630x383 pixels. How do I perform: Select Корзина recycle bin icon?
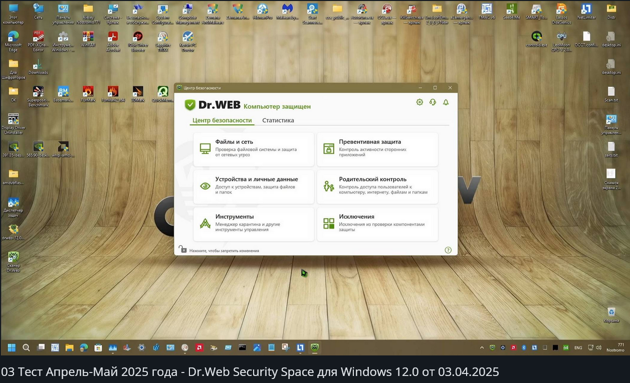point(611,315)
